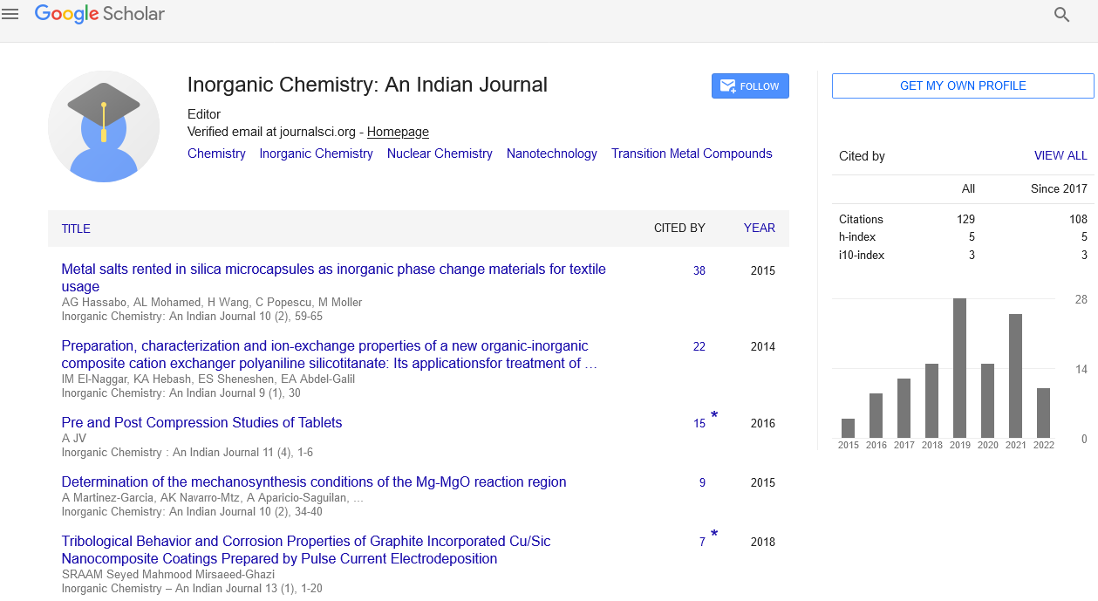This screenshot has height=601, width=1098.
Task: Open article about metal salts in silica microcapsules
Action: pyautogui.click(x=333, y=277)
